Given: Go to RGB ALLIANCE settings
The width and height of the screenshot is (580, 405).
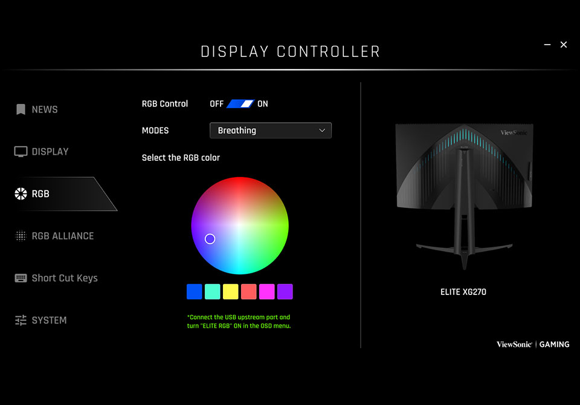Looking at the screenshot, I should (63, 236).
